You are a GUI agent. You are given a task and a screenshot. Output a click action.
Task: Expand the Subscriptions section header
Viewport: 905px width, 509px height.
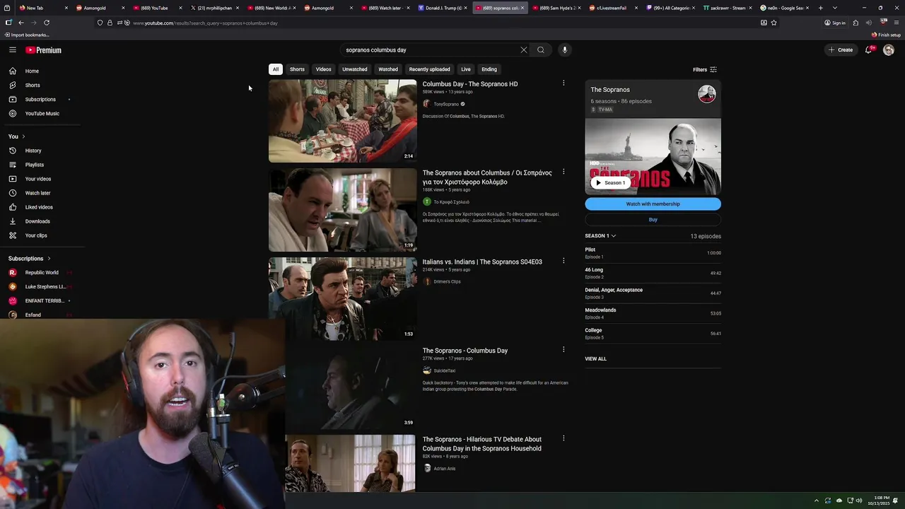pos(30,259)
